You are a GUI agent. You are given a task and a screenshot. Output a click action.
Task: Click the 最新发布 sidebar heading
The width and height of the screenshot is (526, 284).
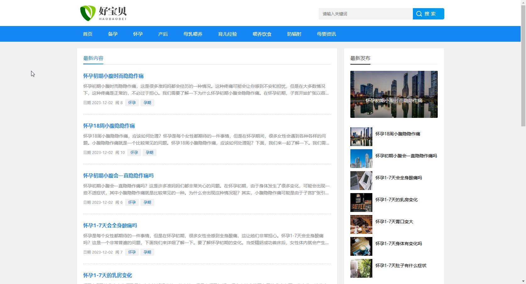[360, 58]
